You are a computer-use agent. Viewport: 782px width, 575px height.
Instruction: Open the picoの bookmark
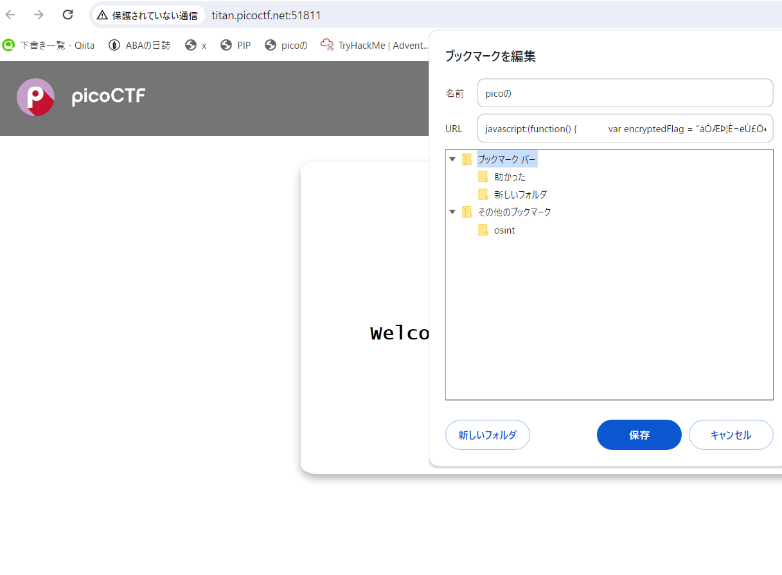285,45
